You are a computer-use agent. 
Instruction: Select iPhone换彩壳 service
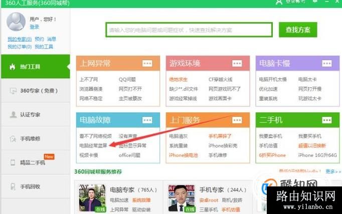click(x=223, y=145)
